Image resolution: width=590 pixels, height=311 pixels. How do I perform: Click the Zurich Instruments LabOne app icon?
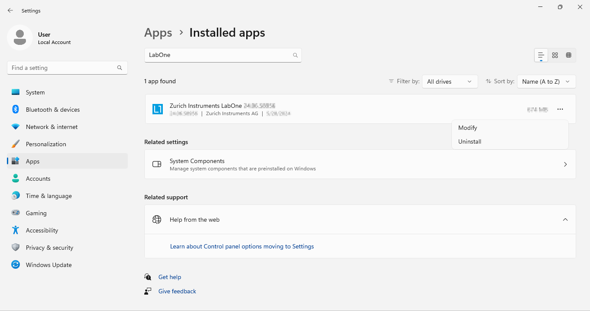click(x=158, y=109)
